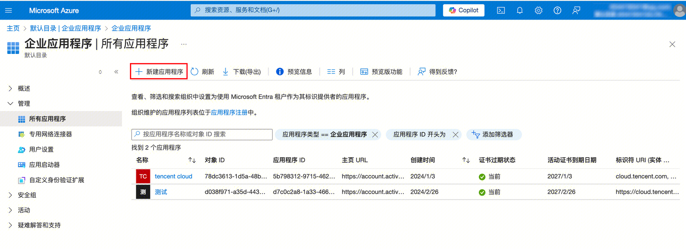
Task: Open the notifications bell
Action: pos(520,10)
